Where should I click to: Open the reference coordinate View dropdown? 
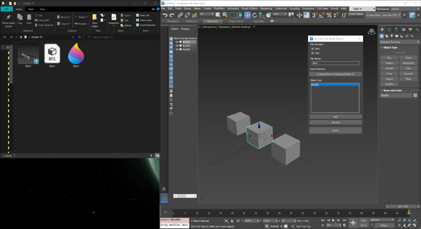coord(280,14)
